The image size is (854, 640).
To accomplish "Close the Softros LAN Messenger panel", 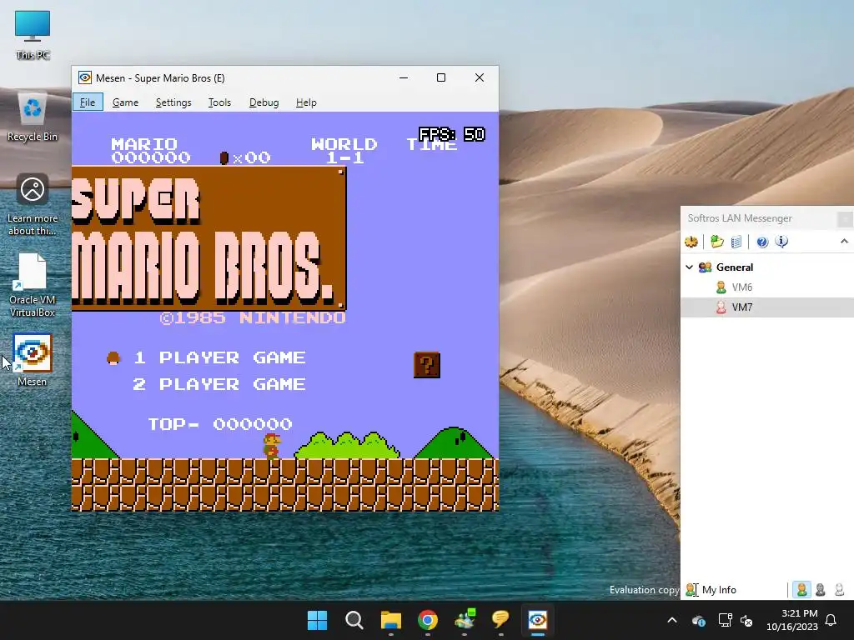I will click(845, 218).
